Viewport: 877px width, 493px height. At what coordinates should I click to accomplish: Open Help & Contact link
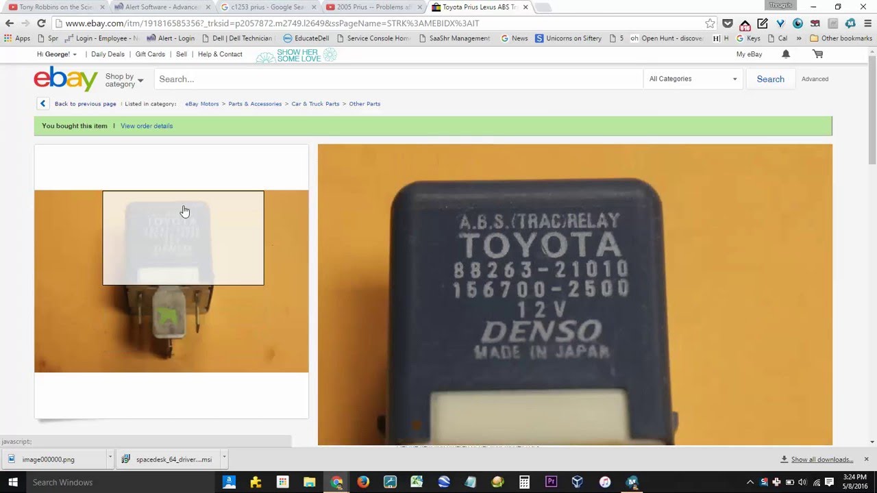click(x=220, y=54)
